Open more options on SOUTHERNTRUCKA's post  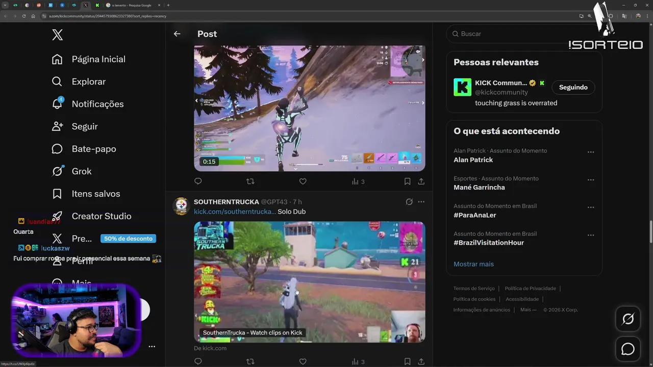pyautogui.click(x=421, y=202)
